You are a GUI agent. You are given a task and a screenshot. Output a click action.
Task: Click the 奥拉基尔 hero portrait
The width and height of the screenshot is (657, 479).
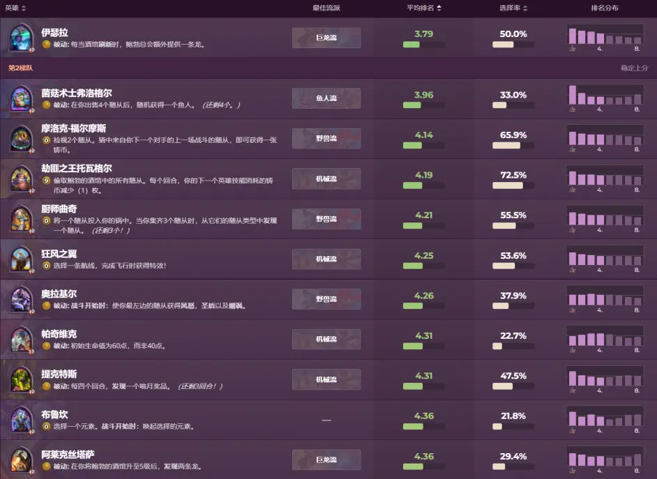(22, 299)
